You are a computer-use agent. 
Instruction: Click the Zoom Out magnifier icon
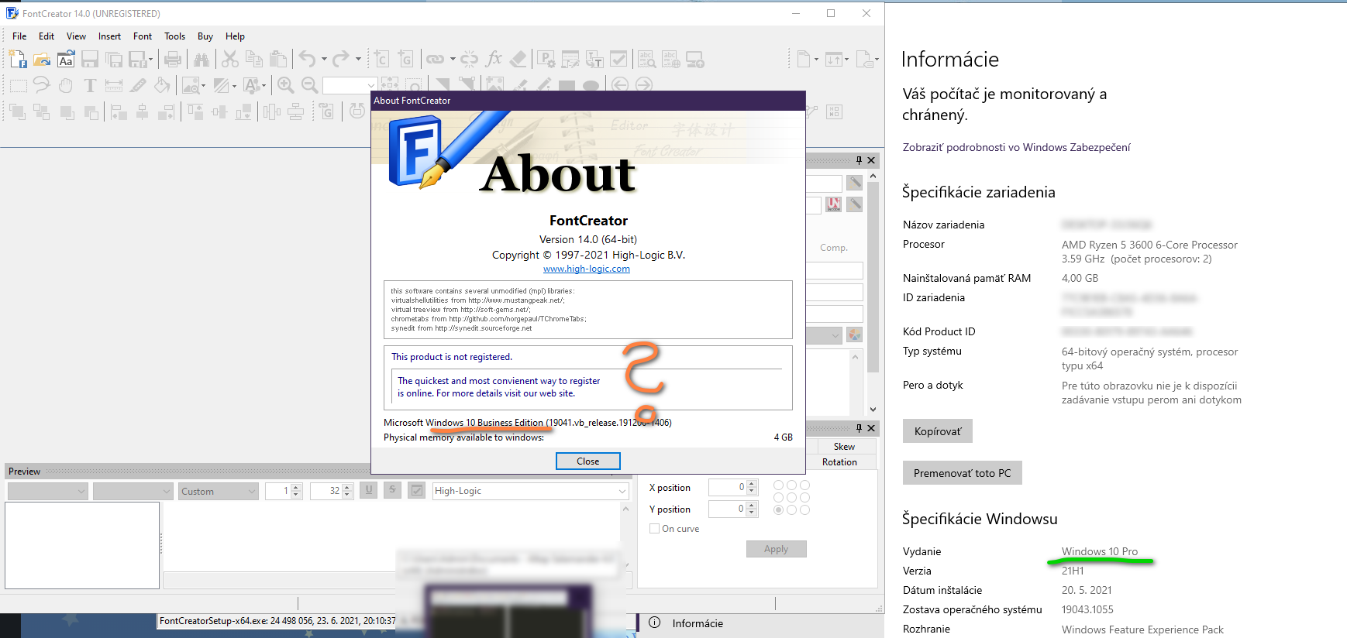(x=309, y=85)
